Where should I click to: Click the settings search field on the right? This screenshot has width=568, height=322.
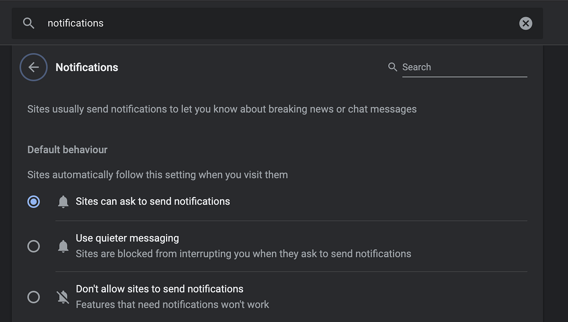point(465,67)
